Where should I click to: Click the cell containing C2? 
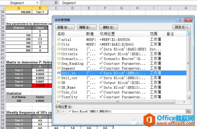(40, 39)
